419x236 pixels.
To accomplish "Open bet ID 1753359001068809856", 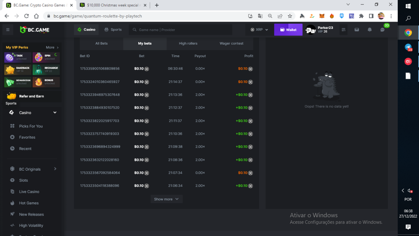I will point(100,69).
